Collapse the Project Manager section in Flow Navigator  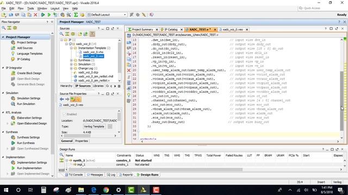3,37
